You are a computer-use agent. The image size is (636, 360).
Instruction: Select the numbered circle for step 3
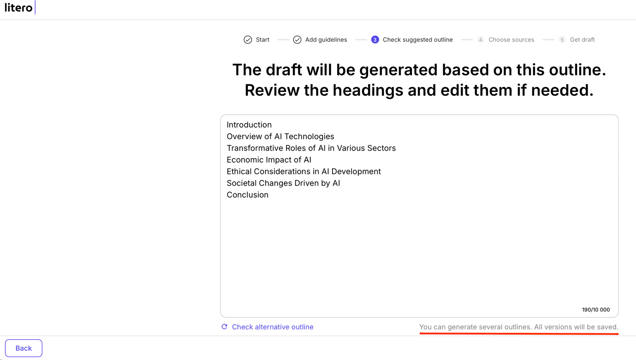click(x=375, y=40)
